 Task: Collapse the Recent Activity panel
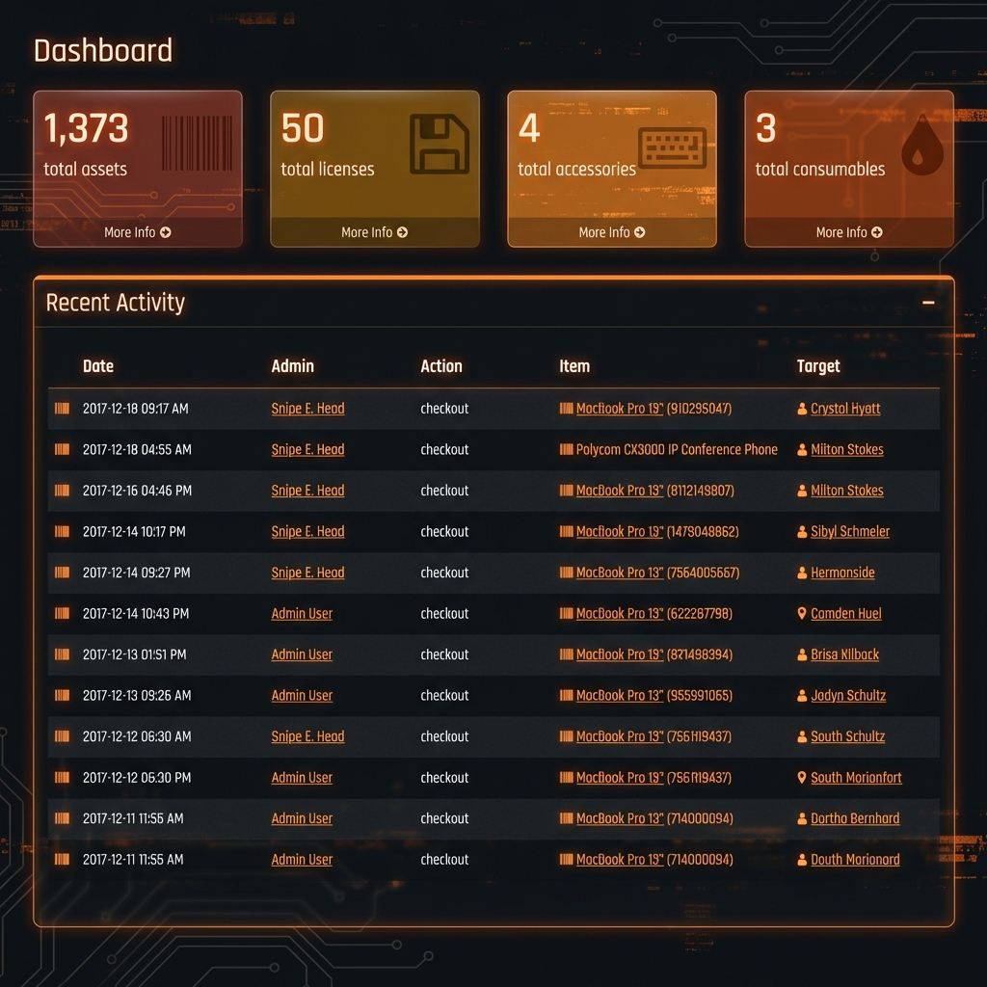(x=926, y=302)
